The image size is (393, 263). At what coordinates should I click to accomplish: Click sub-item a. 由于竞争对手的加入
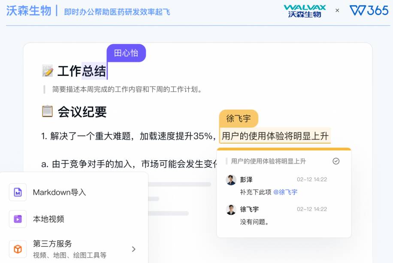pyautogui.click(x=129, y=164)
